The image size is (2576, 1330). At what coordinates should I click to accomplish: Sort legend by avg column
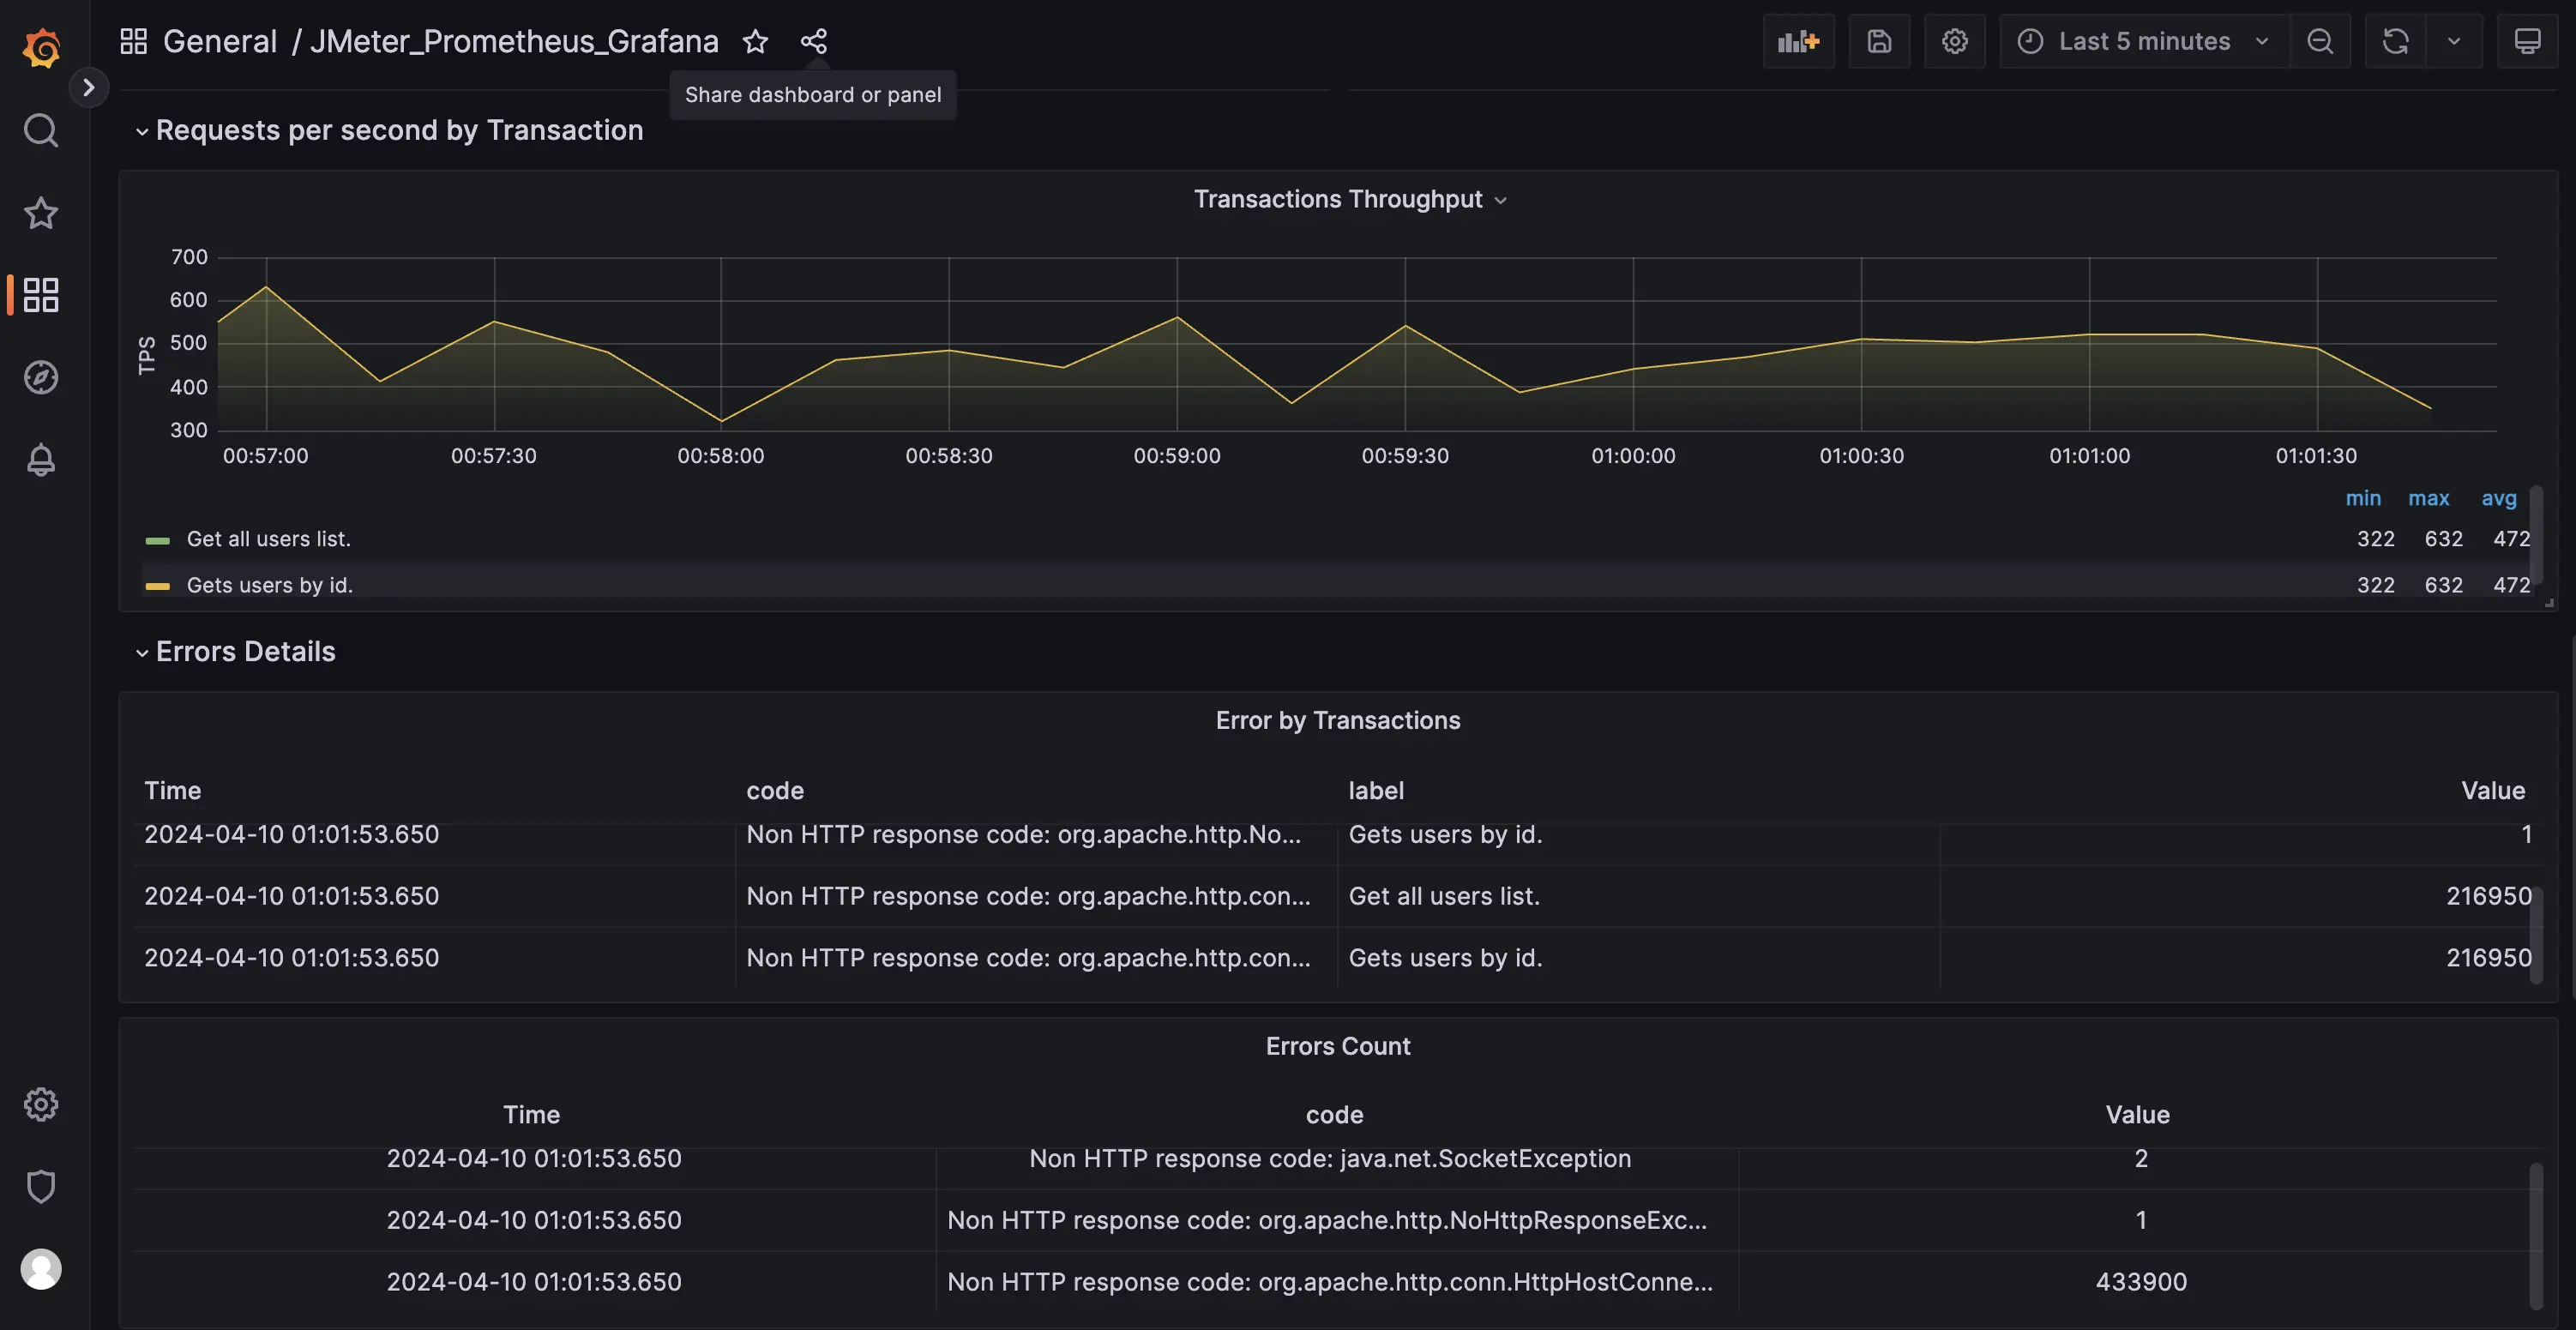pyautogui.click(x=2498, y=498)
